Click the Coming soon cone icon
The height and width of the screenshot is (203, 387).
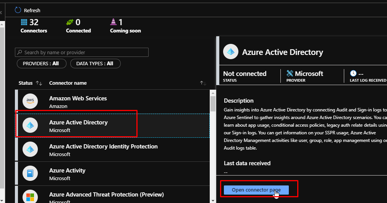point(113,22)
